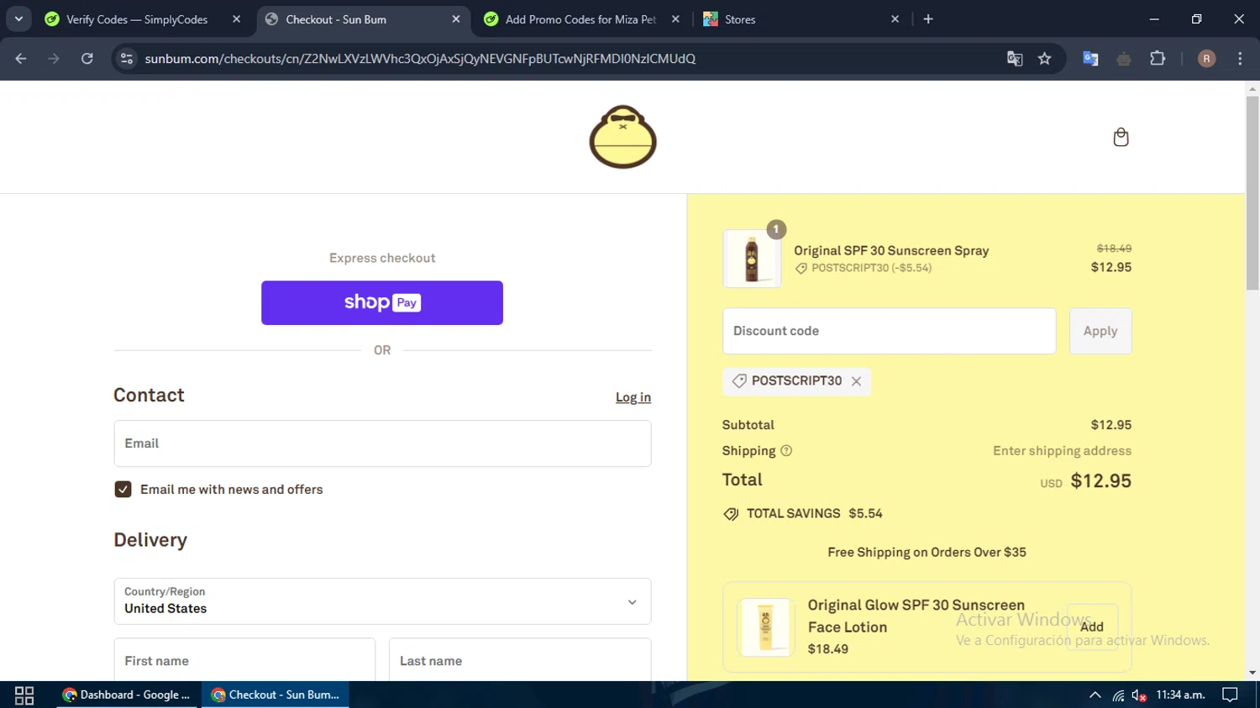Go forward in browser history
1260x708 pixels.
click(54, 58)
